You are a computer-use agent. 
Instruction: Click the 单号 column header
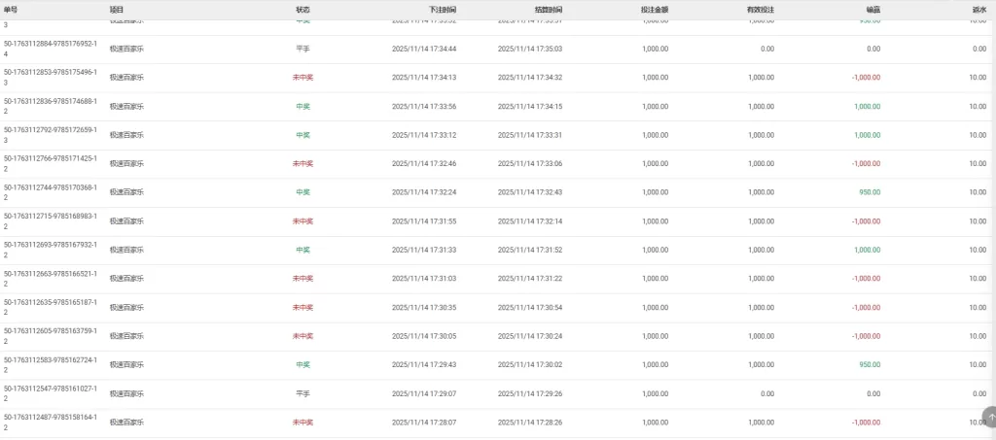(11, 9)
